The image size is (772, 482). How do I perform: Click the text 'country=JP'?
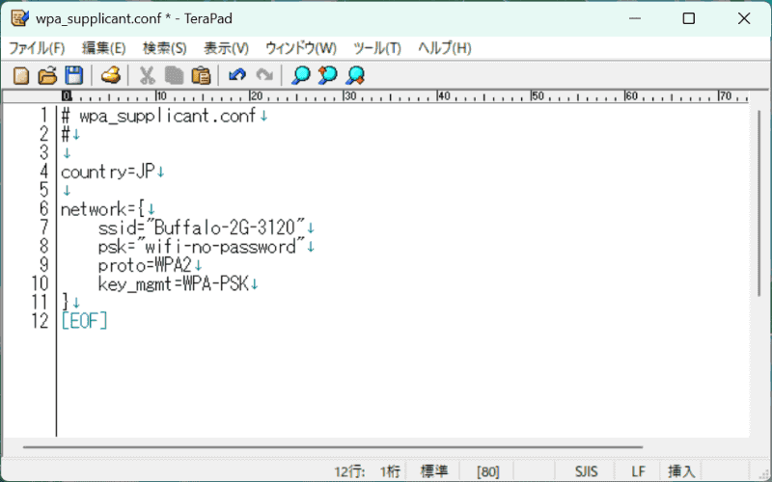click(x=108, y=173)
